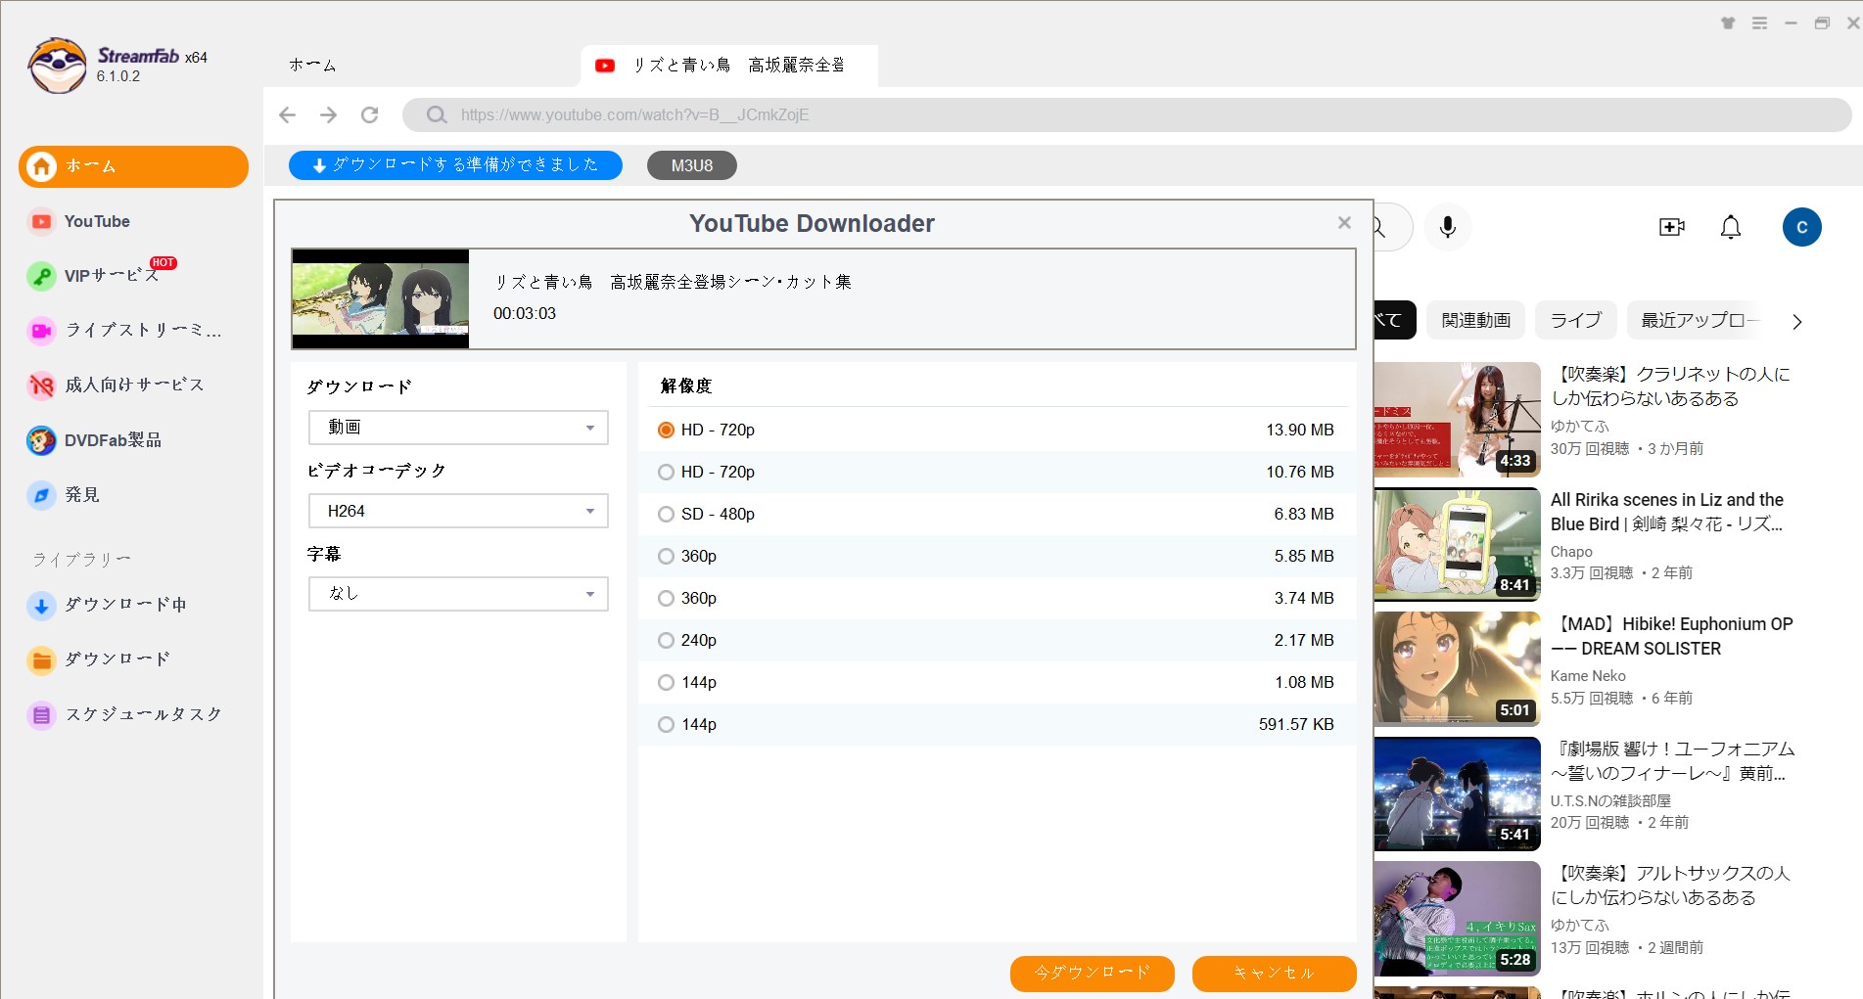
Task: Click the キャンセル button
Action: 1274,973
